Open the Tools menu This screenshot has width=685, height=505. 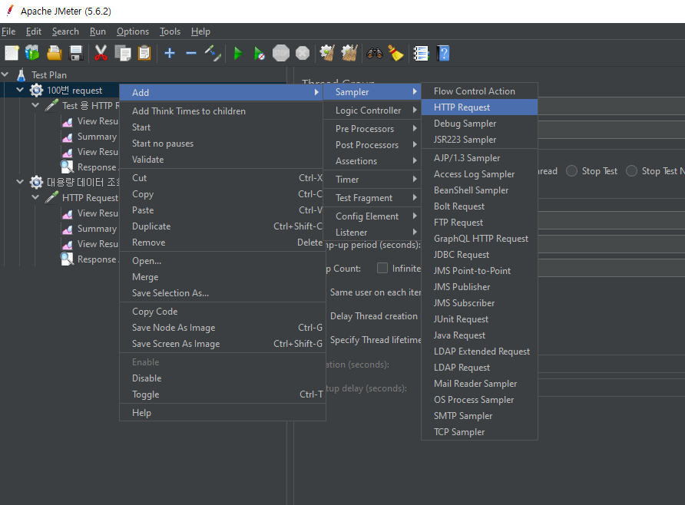[x=170, y=31]
